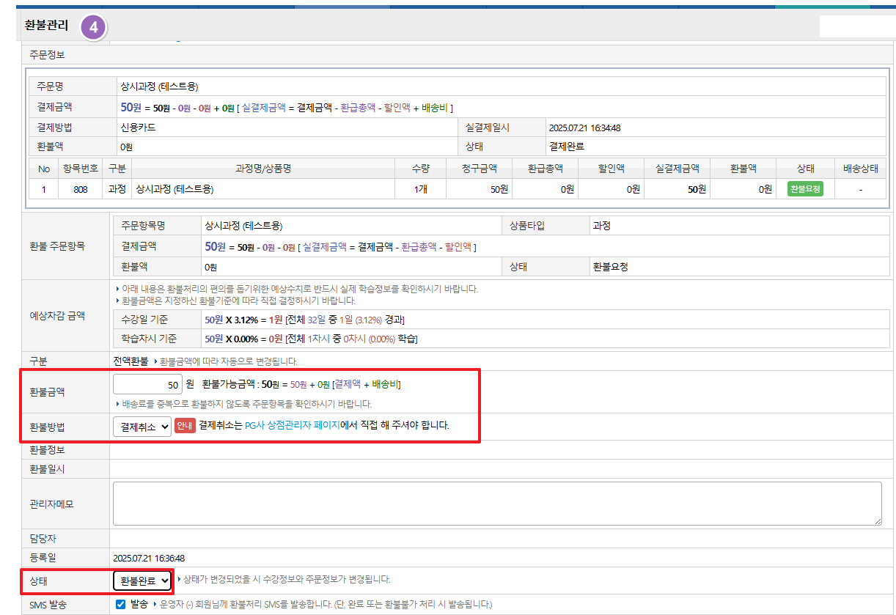The width and height of the screenshot is (896, 615).
Task: Focus the 관리자메모 text area
Action: pyautogui.click(x=496, y=503)
